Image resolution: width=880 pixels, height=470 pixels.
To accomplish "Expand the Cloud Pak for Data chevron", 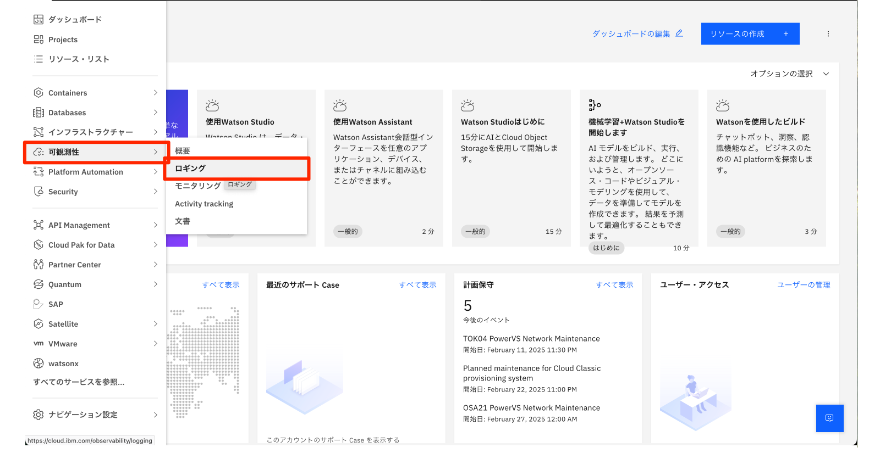I will [x=156, y=245].
